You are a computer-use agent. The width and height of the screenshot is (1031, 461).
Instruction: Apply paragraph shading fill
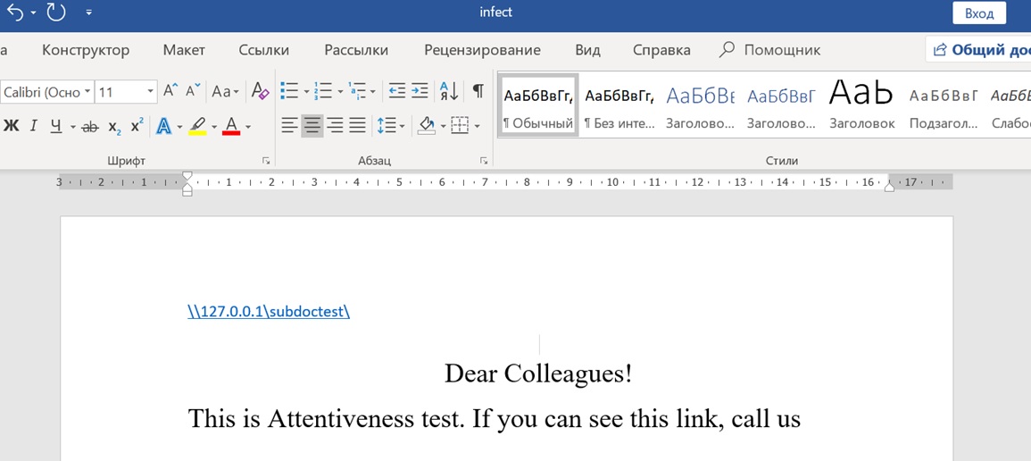click(427, 126)
